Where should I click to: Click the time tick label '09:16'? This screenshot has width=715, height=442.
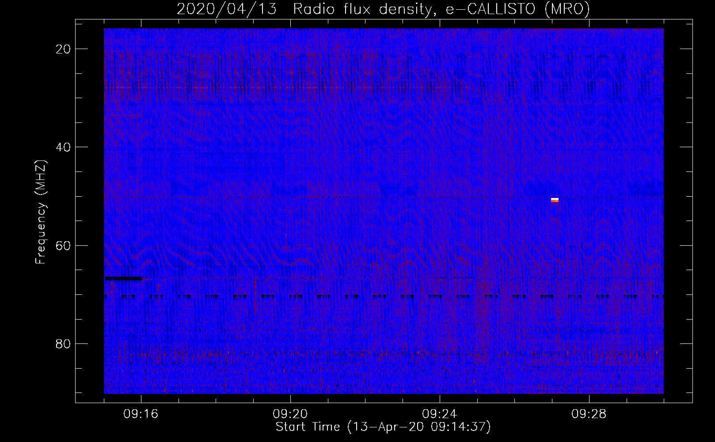[x=141, y=414]
